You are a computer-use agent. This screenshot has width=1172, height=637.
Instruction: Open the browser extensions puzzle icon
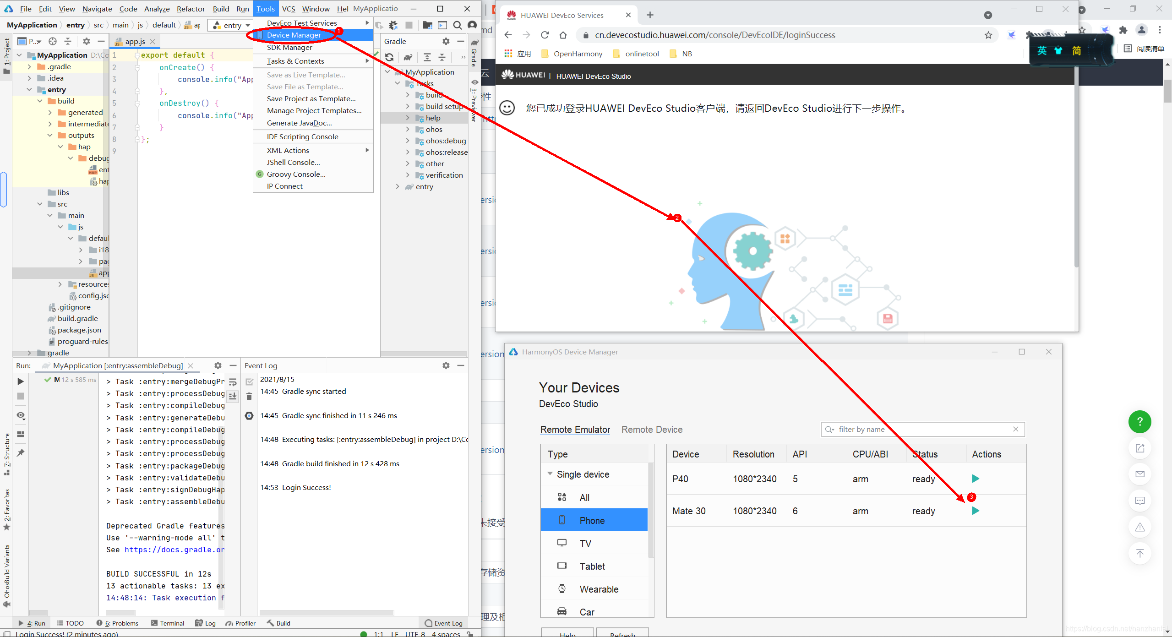(1123, 30)
